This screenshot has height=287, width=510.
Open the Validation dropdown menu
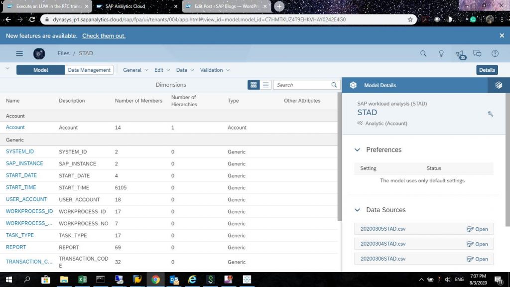tap(215, 70)
